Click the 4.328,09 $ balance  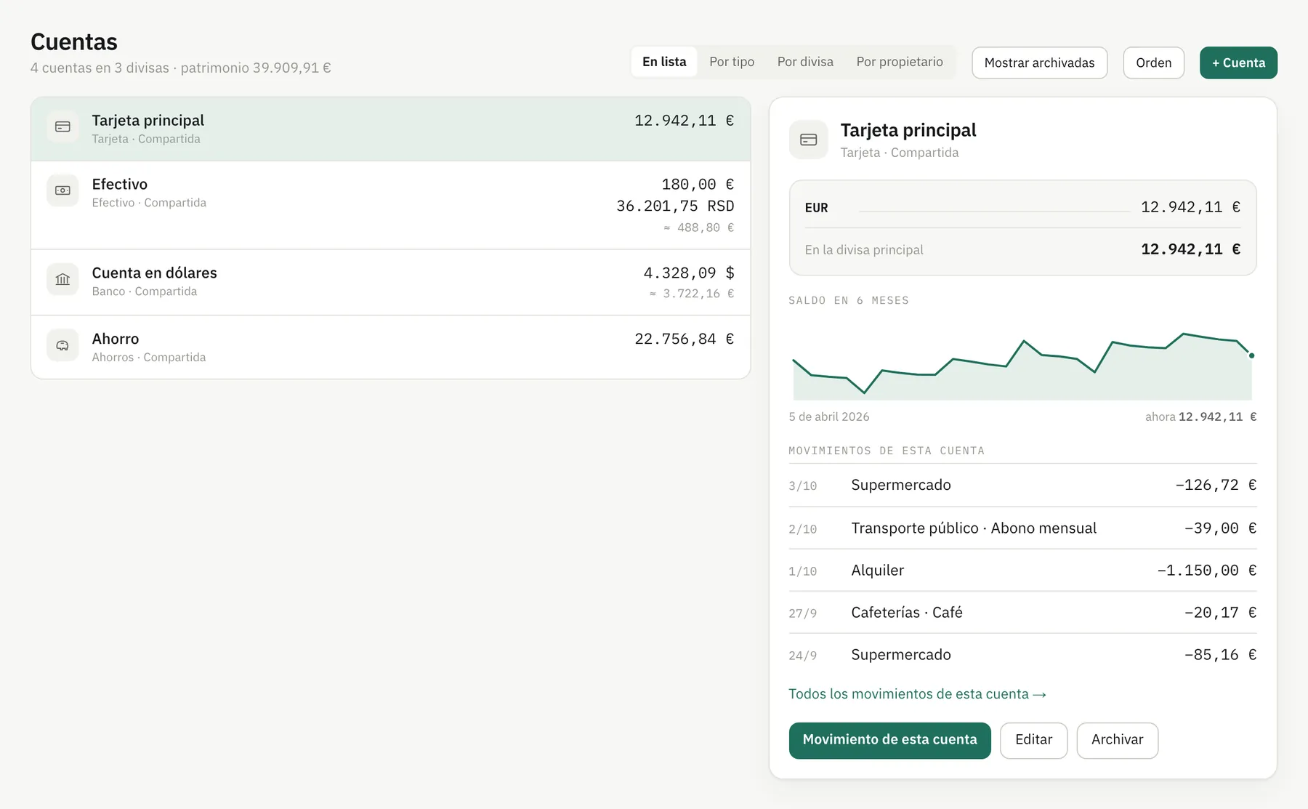(688, 273)
